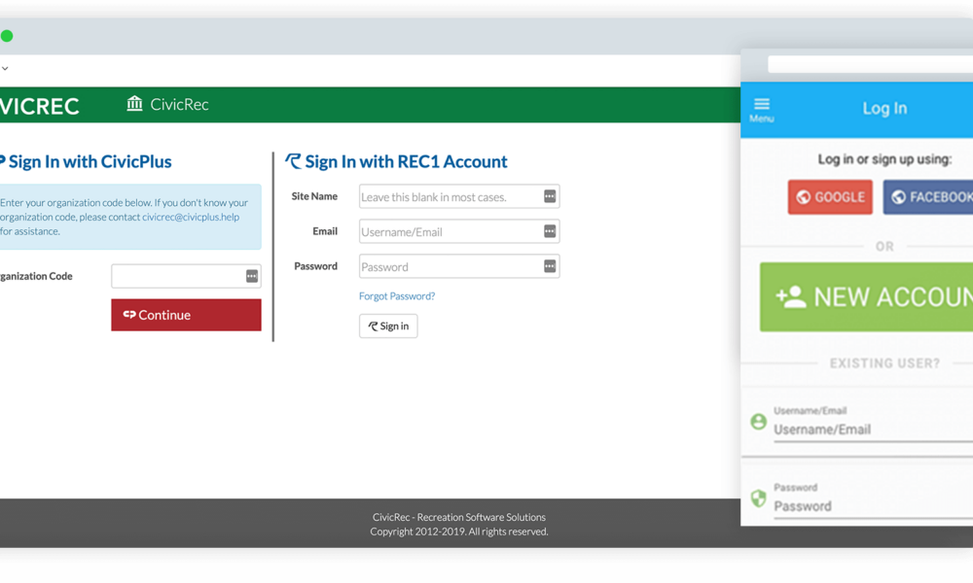The image size is (973, 583).
Task: Focus the REC1 Password input field
Action: 459,266
